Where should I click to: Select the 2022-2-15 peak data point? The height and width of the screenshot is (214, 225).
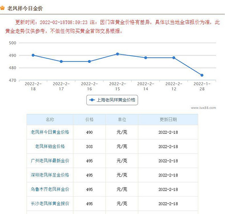[x=118, y=54]
